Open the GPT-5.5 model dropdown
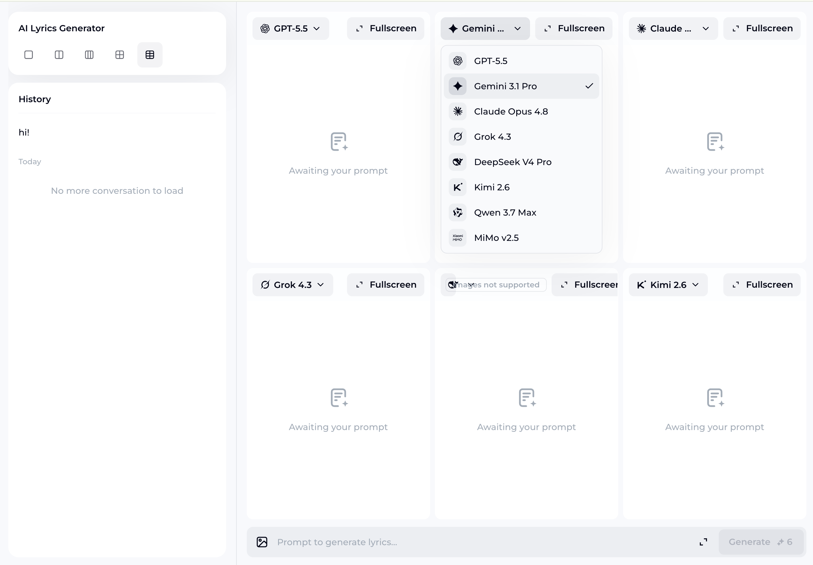813x565 pixels. [x=291, y=29]
